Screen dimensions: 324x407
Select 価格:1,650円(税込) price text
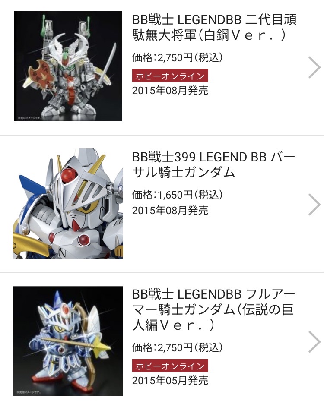pos(178,194)
